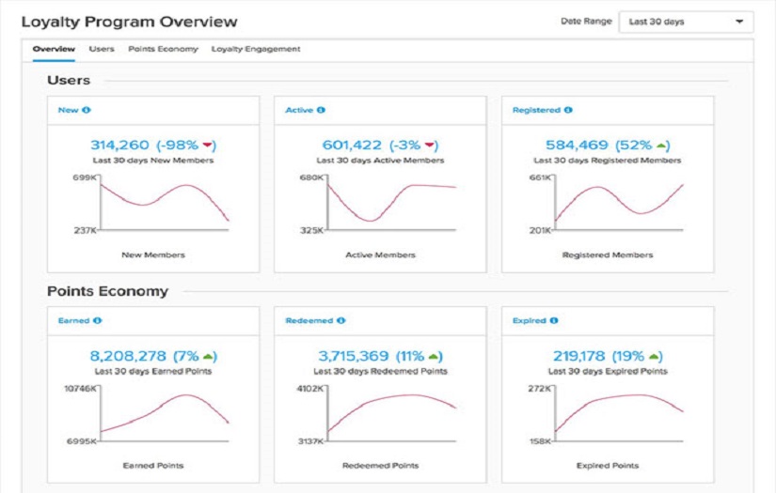Screen dimensions: 776x493
Task: Show info for Redeemed points
Action: (x=341, y=320)
